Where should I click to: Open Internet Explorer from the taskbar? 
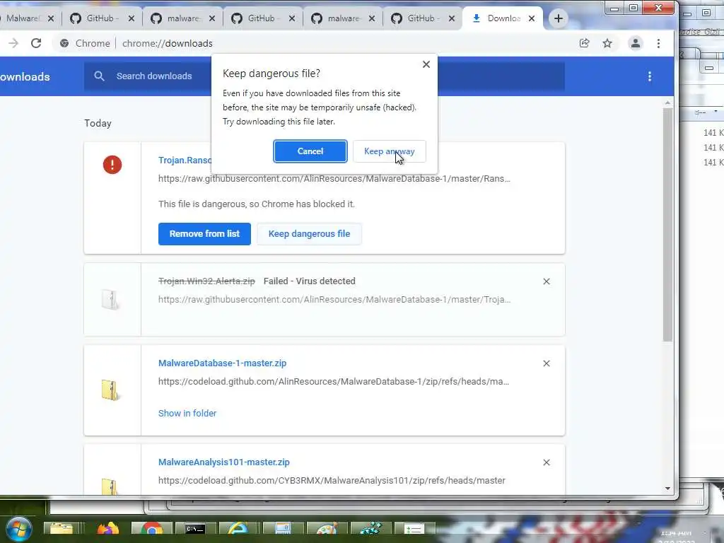pos(238,529)
